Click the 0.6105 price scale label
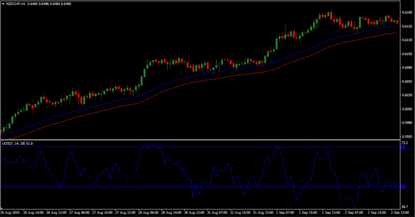415x217 pixels. (x=406, y=54)
